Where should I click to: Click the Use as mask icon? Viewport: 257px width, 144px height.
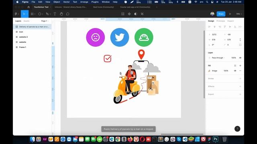(x=136, y=14)
